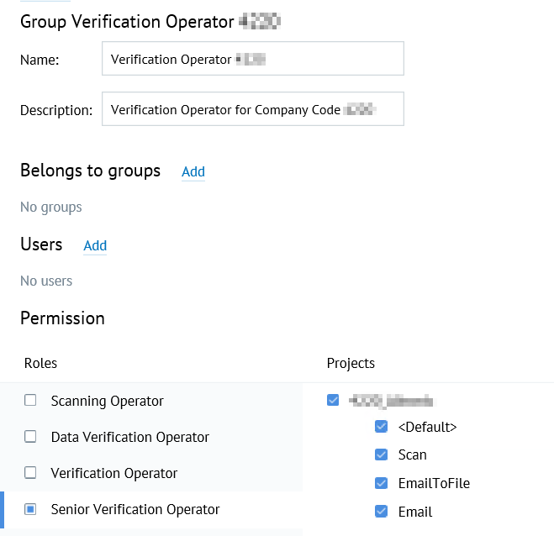554x536 pixels.
Task: Click the Email project label
Action: pyautogui.click(x=415, y=512)
